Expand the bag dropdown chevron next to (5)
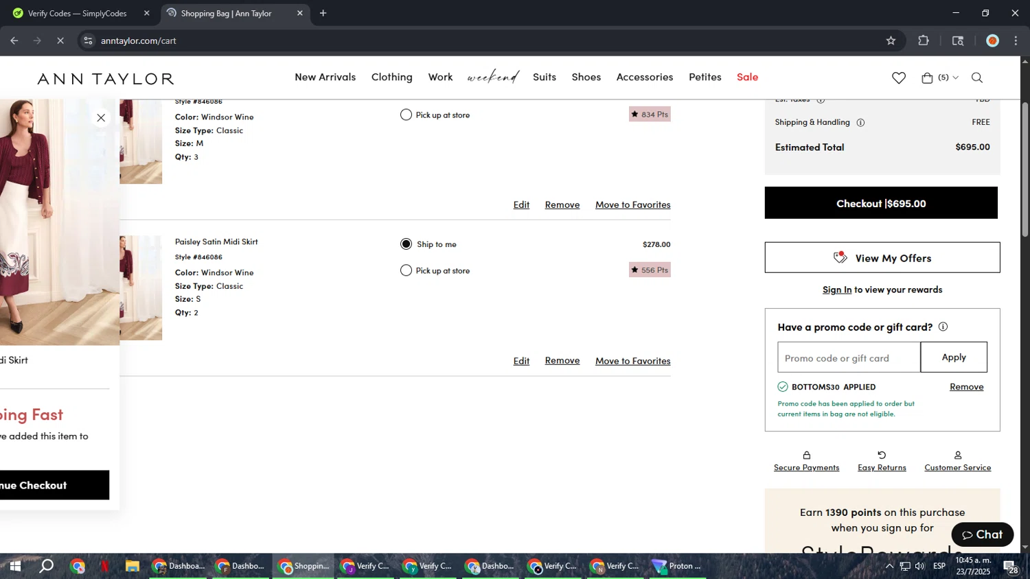Image resolution: width=1030 pixels, height=579 pixels. [955, 78]
